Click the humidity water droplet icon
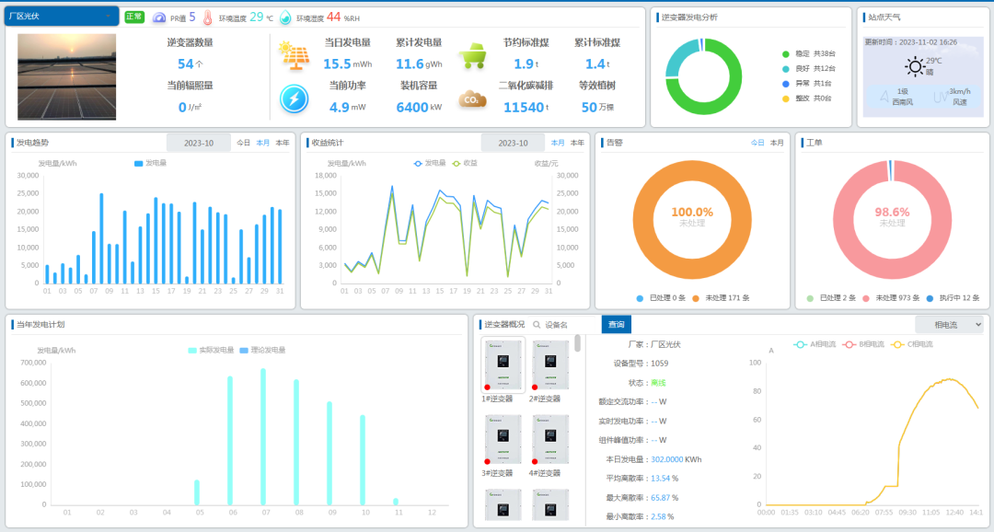The image size is (994, 532). tap(285, 17)
